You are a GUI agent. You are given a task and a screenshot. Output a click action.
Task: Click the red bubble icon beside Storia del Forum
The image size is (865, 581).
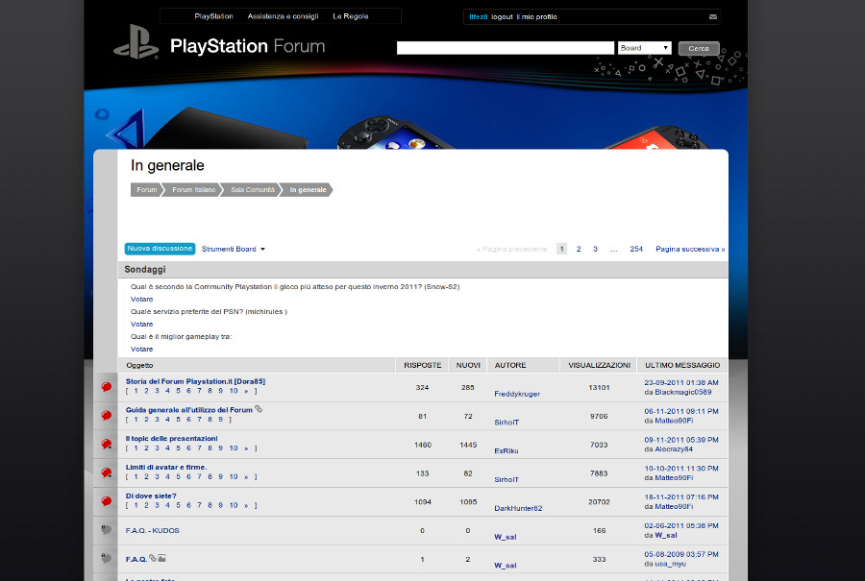point(107,387)
